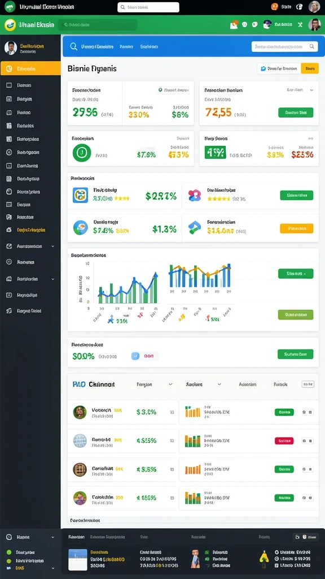
Task: Toggle the switch control in the dark footer header
Action: click(305, 537)
